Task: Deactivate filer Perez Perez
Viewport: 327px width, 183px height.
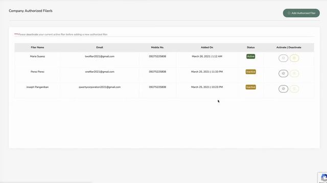Action: pos(294,73)
